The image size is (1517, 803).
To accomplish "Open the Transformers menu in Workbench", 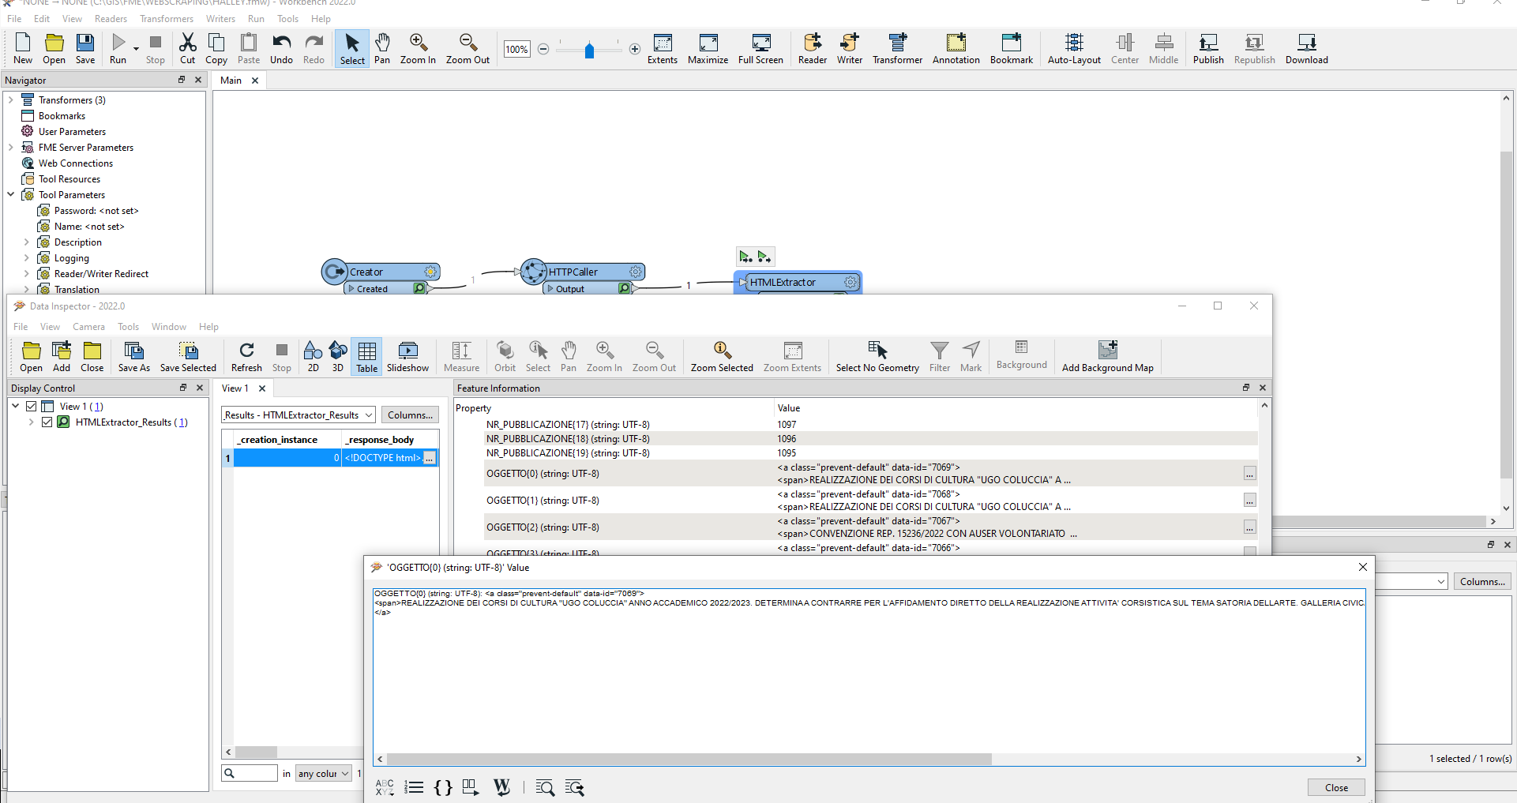I will [x=167, y=18].
